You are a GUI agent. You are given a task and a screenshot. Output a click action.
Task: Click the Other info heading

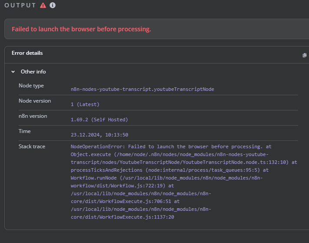[33, 72]
